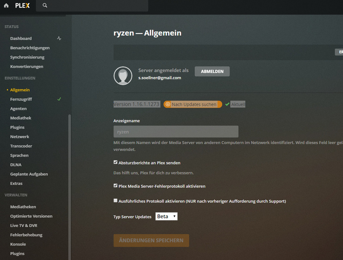The height and width of the screenshot is (260, 343).
Task: Open Benachrichtigungen page
Action: click(x=30, y=48)
